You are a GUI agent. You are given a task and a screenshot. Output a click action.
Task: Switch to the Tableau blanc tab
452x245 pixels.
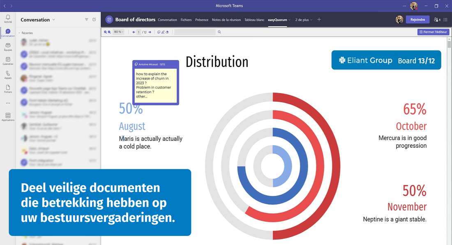click(x=254, y=20)
